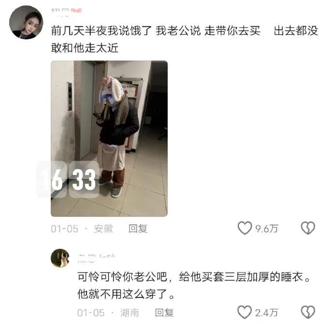Click 回复 under the Hunan comment

click(x=165, y=313)
